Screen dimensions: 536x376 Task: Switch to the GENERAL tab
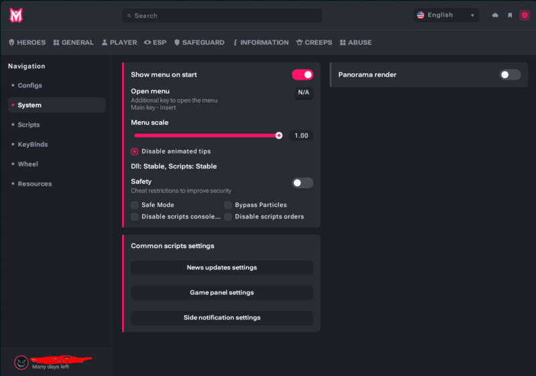[74, 42]
